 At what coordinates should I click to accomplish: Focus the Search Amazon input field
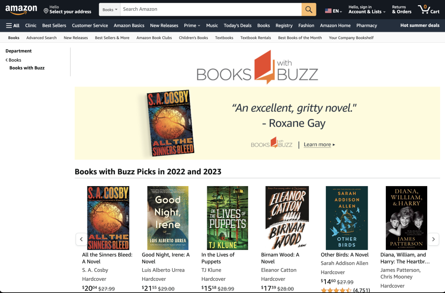[x=211, y=10]
